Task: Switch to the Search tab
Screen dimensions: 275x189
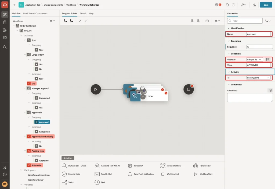Action: pyautogui.click(x=83, y=13)
